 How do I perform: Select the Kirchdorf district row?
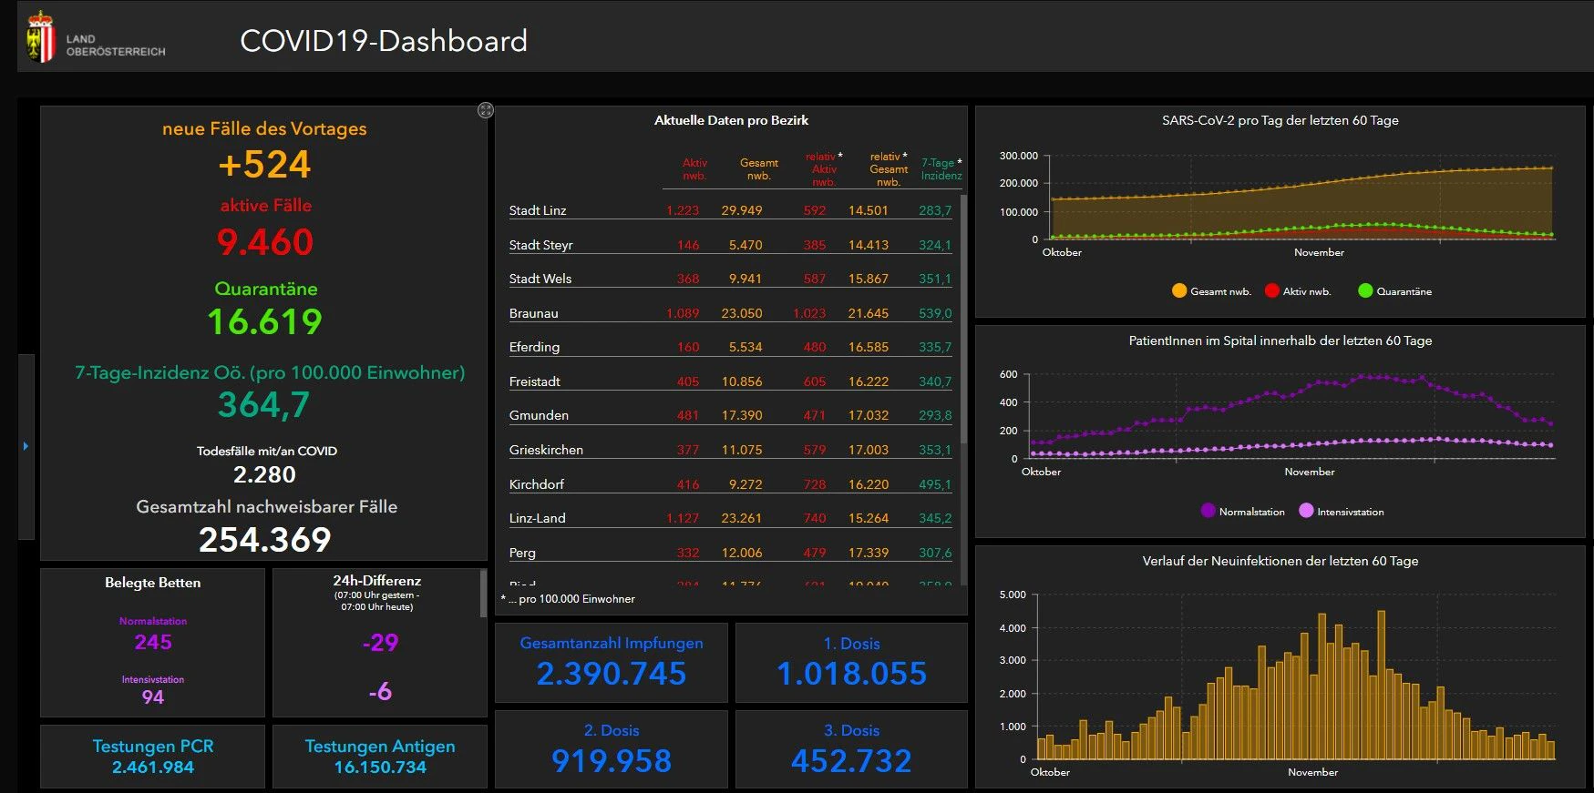pos(730,484)
